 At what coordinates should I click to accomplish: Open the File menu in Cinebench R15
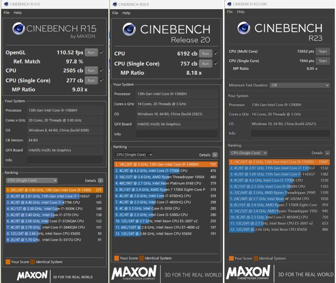coord(7,13)
